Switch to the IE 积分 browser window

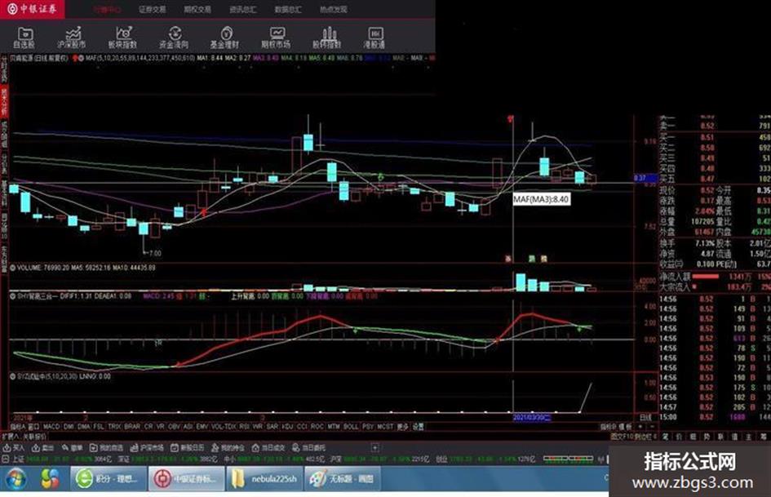109,479
